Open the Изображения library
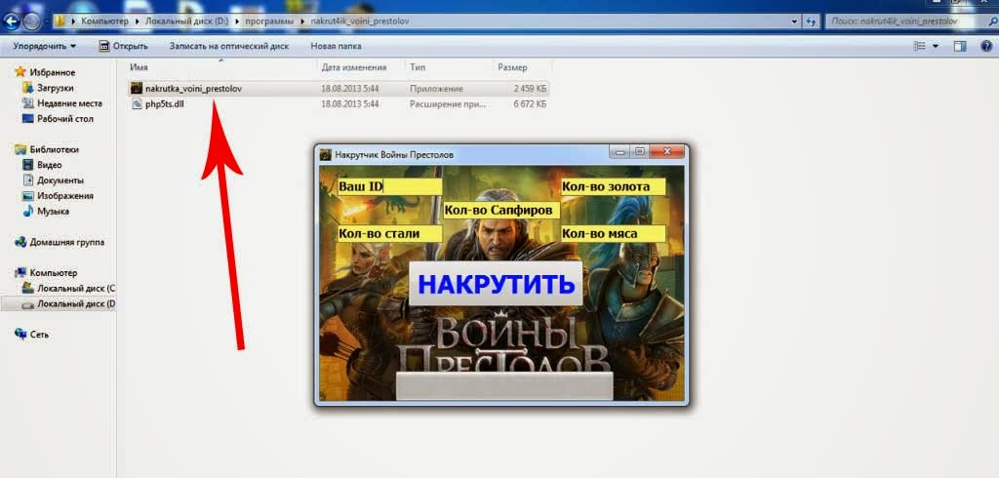999x478 pixels. coord(65,196)
